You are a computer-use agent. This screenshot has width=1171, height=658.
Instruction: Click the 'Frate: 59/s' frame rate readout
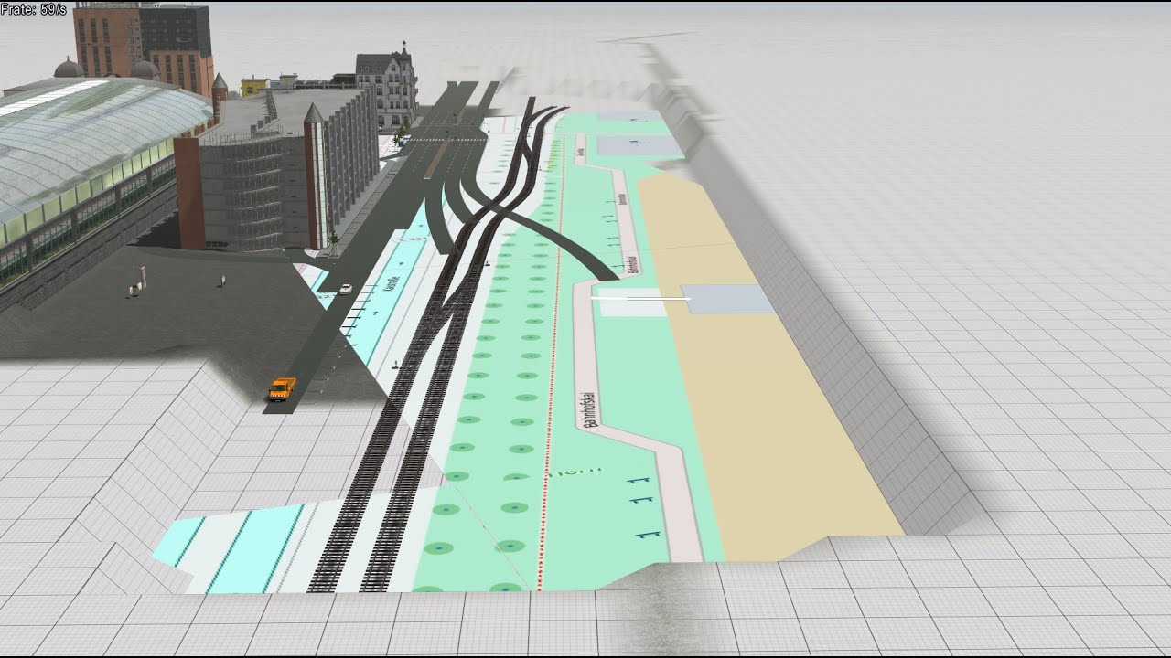click(x=33, y=8)
